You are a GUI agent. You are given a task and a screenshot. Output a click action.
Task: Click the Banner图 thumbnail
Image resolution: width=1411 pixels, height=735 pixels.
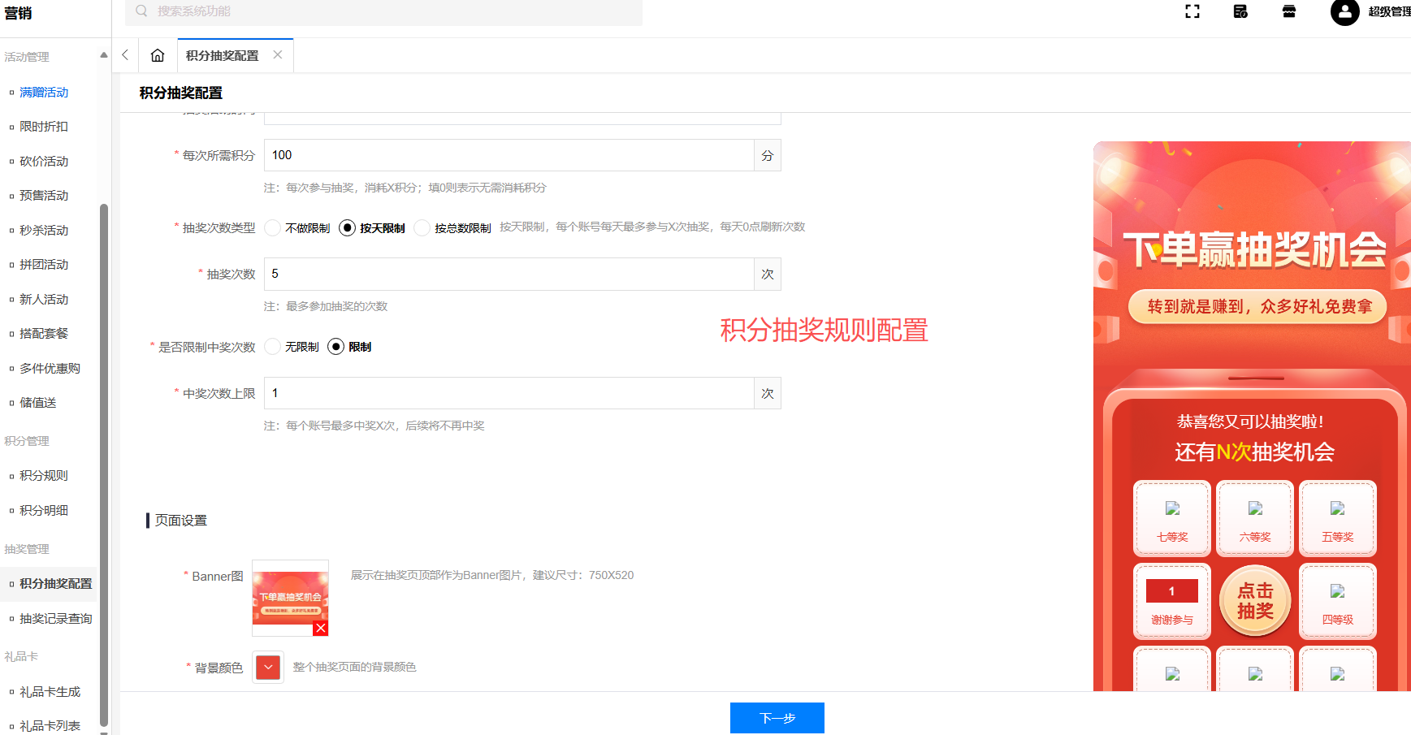(290, 598)
